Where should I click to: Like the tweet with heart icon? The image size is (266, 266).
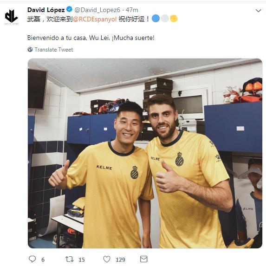tap(107, 259)
